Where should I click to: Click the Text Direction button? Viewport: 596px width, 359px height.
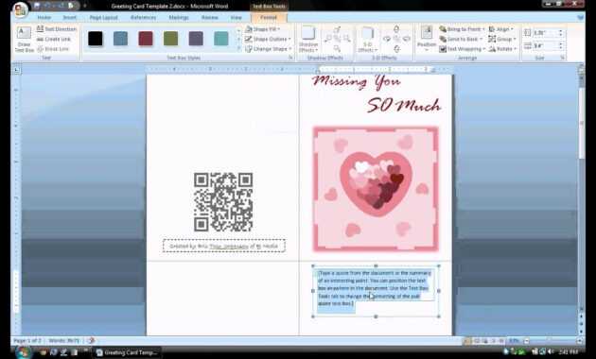[x=56, y=29]
